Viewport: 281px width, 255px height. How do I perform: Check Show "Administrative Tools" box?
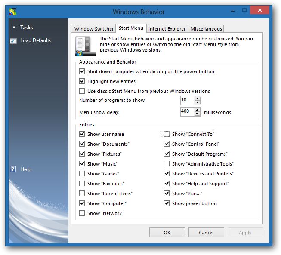coord(167,163)
